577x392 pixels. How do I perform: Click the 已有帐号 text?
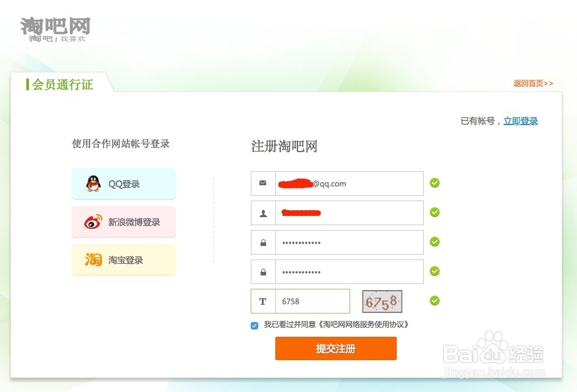click(477, 121)
